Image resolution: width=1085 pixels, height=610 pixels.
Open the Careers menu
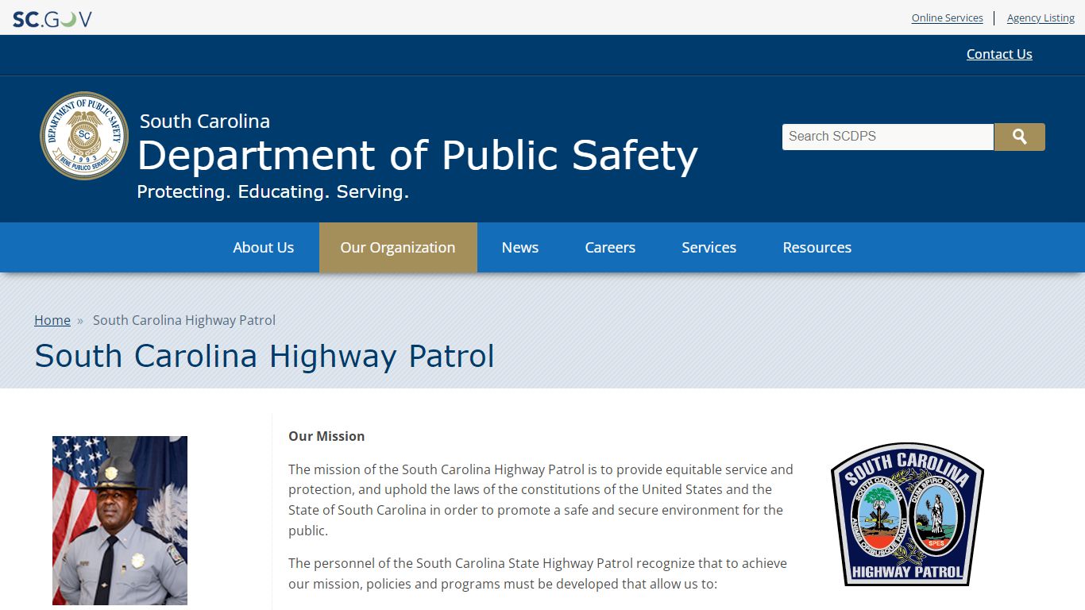click(x=610, y=248)
